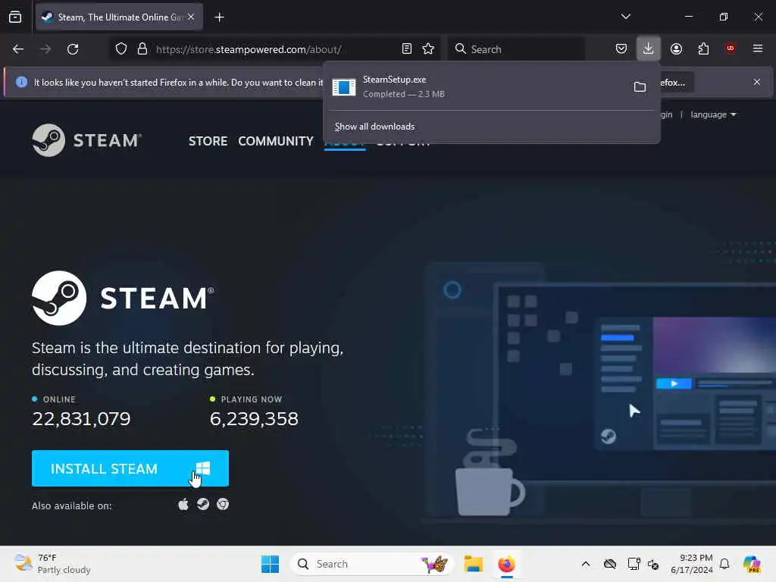
Task: Switch to the Steam browser tab
Action: (x=119, y=17)
